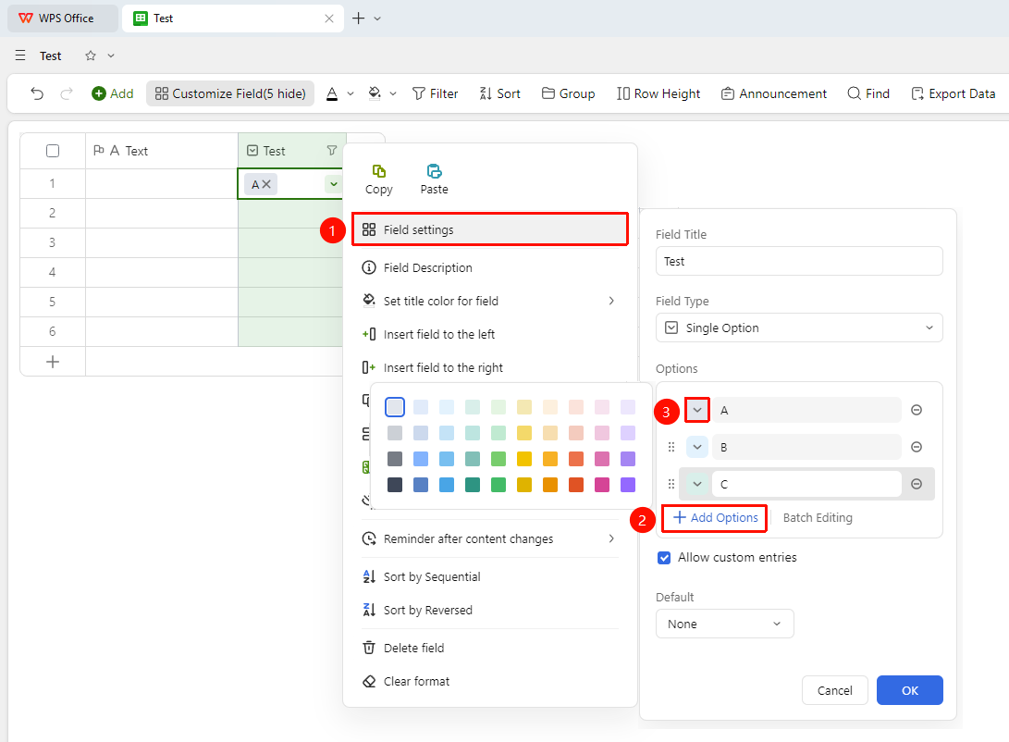Viewport: 1009px width, 742px height.
Task: Open color chevron for option B
Action: coord(697,447)
